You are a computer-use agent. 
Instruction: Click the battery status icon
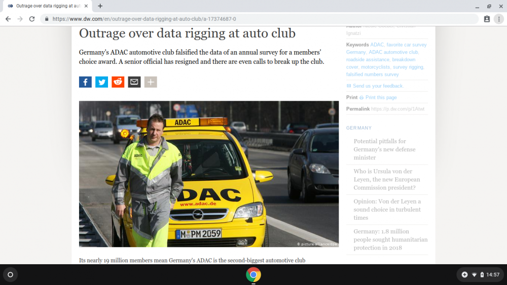(482, 275)
